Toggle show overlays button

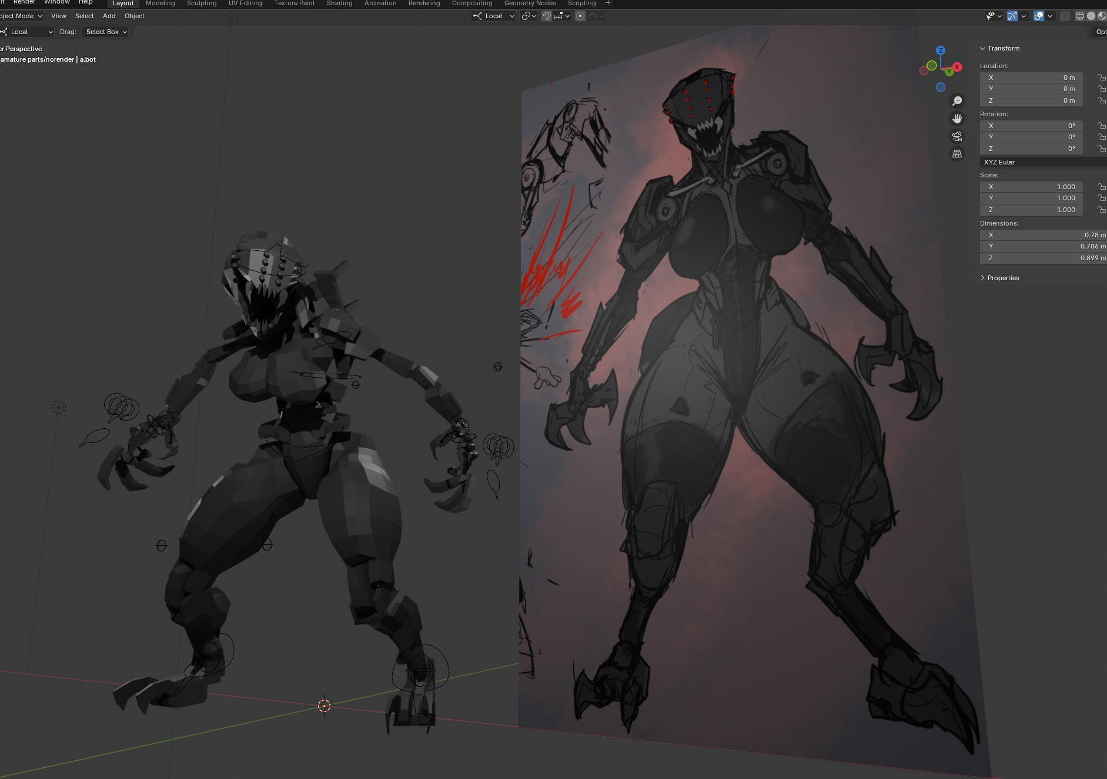click(1038, 16)
